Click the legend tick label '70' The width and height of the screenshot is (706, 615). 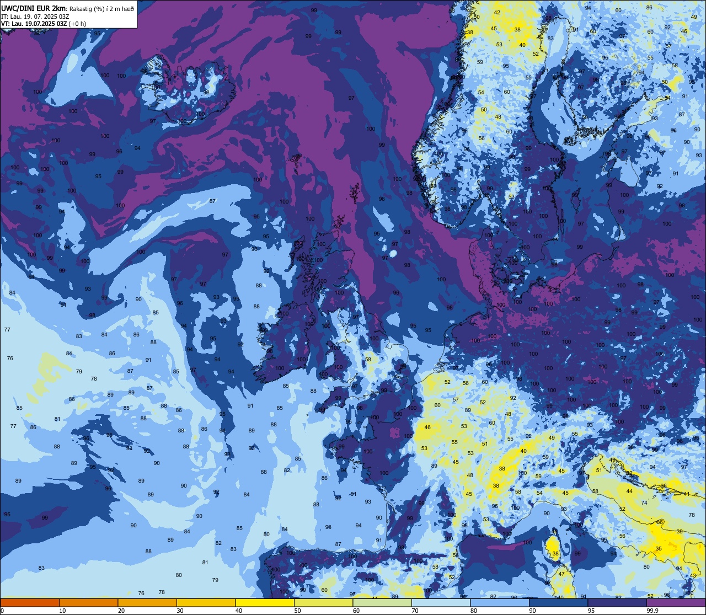tap(415, 611)
